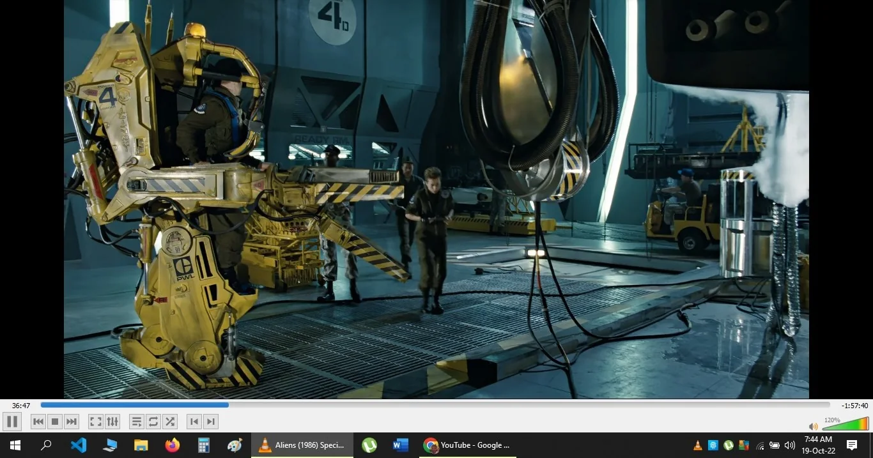873x458 pixels.
Task: Toggle loop playback mode
Action: 153,422
